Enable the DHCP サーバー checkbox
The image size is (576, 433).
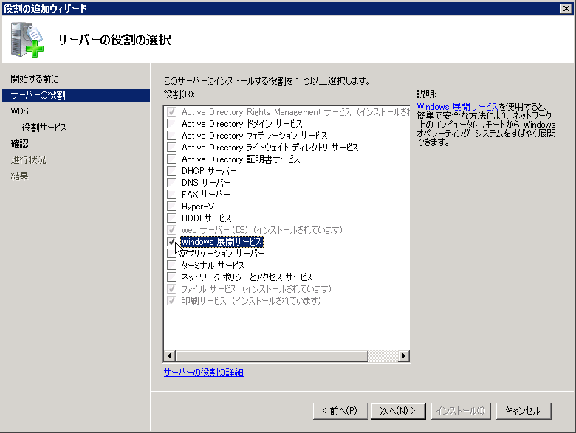point(172,171)
